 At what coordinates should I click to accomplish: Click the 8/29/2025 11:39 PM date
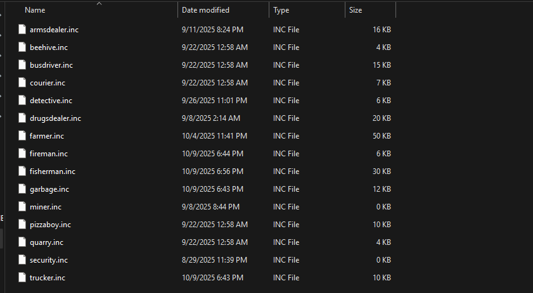point(214,259)
